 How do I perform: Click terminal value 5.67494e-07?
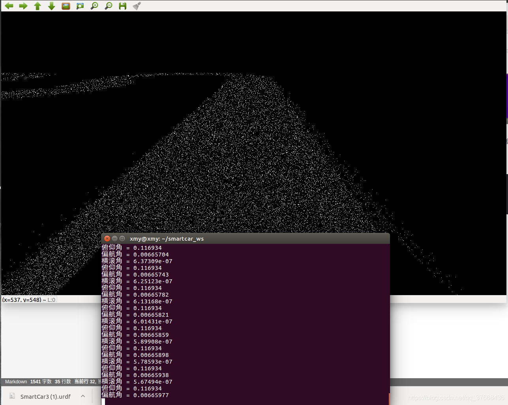(x=153, y=382)
